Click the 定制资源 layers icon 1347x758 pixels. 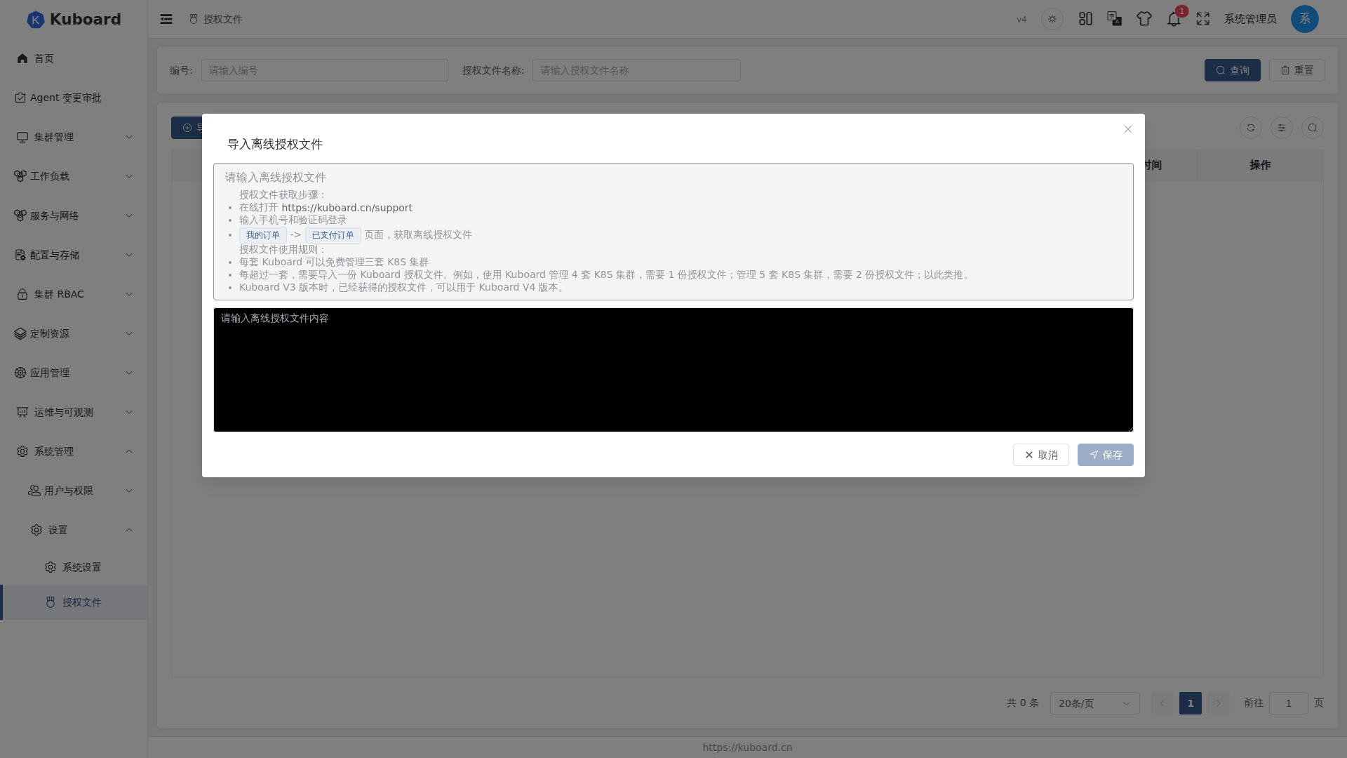20,333
